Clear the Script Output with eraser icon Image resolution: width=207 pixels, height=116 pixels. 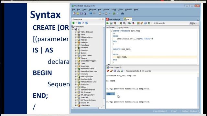(111, 71)
